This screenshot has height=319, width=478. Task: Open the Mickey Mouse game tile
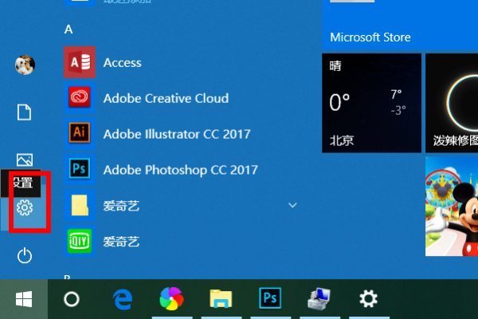coord(452,207)
